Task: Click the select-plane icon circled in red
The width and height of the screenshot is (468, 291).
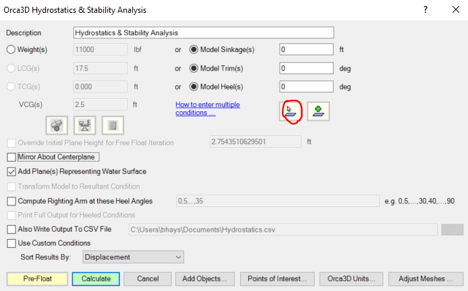Action: click(291, 111)
